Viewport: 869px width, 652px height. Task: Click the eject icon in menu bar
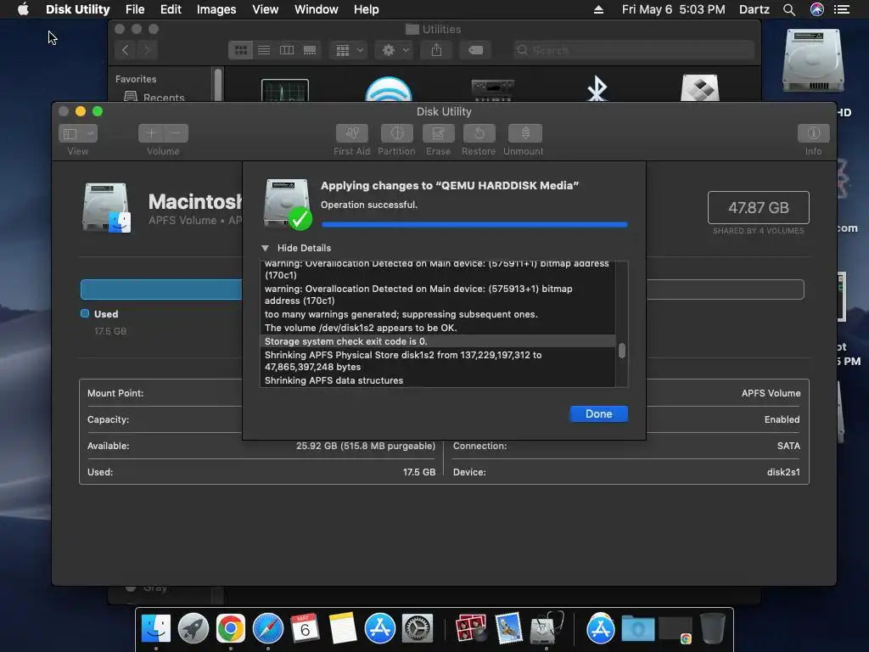pyautogui.click(x=598, y=9)
